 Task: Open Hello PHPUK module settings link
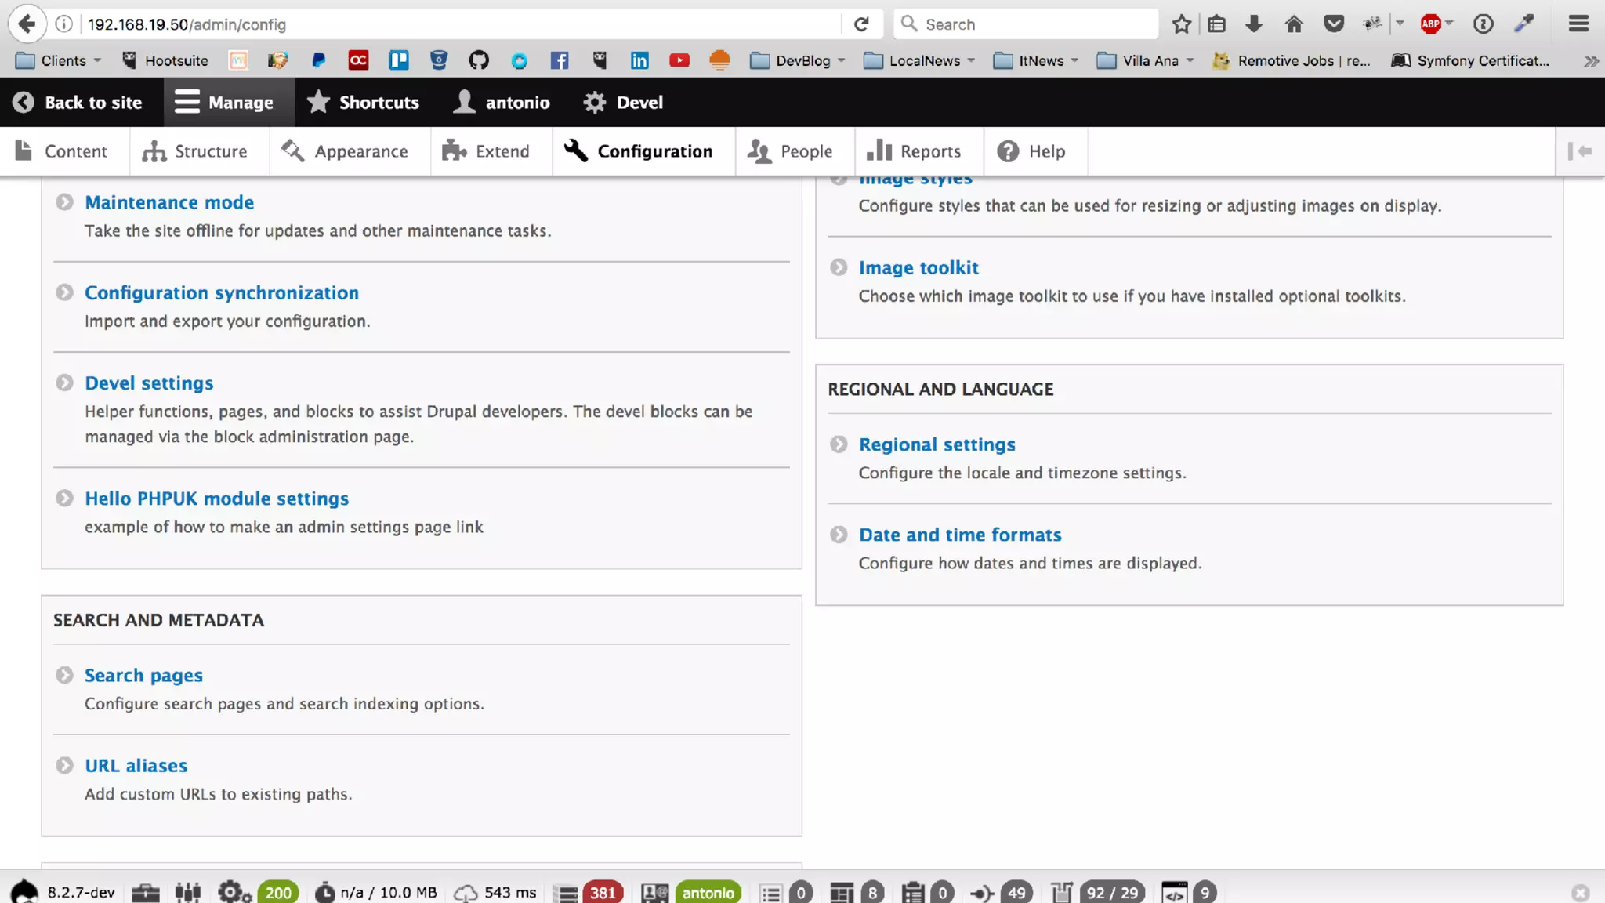pyautogui.click(x=216, y=499)
